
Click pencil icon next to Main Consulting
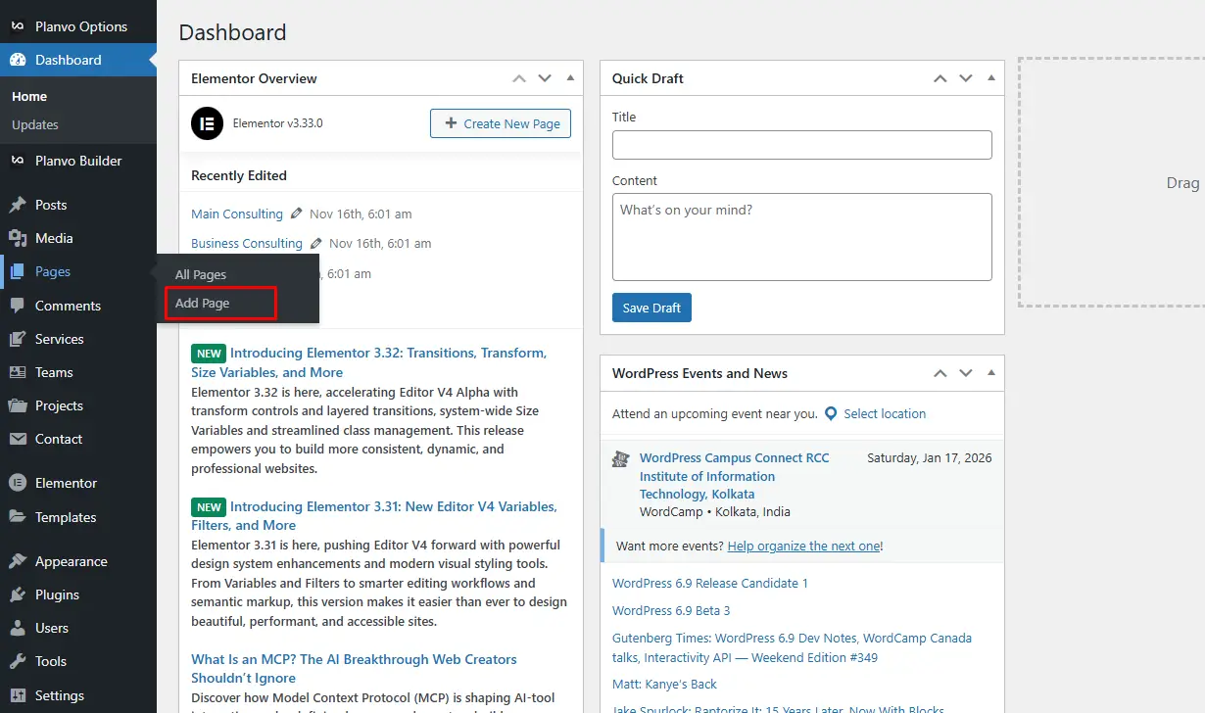297,214
